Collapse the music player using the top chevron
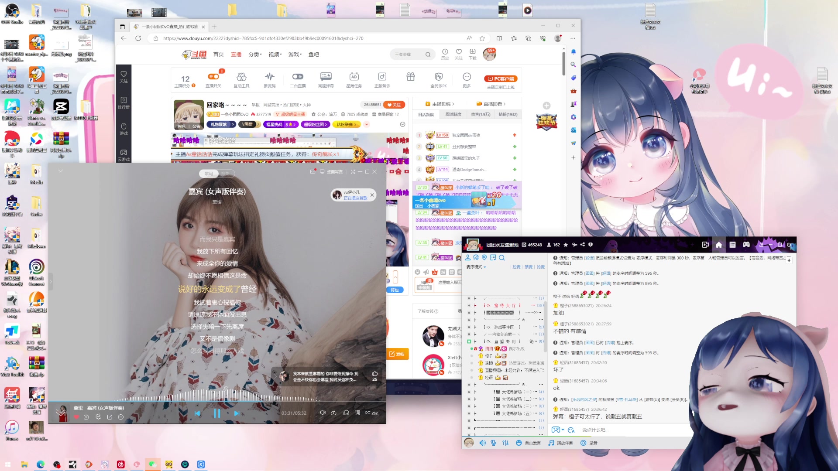 pos(61,171)
